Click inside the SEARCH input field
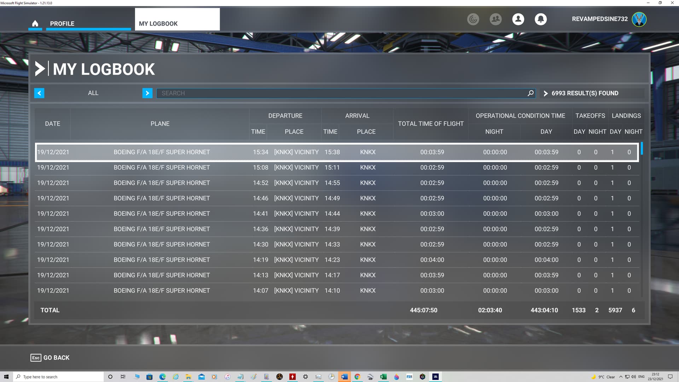679x382 pixels. click(318, 93)
